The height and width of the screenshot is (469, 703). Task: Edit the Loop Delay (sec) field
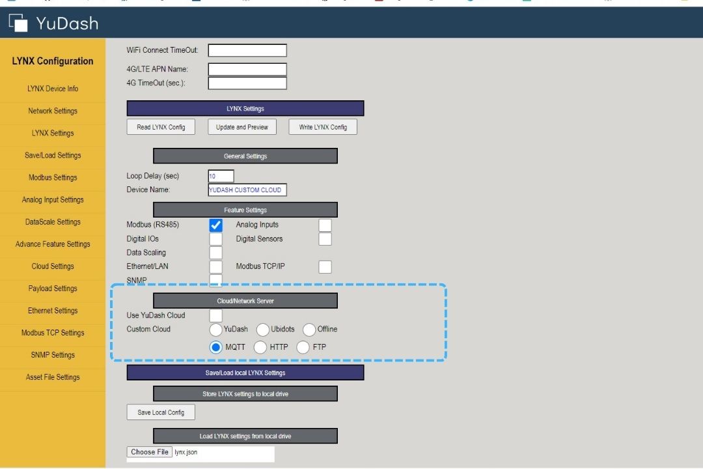pos(221,176)
